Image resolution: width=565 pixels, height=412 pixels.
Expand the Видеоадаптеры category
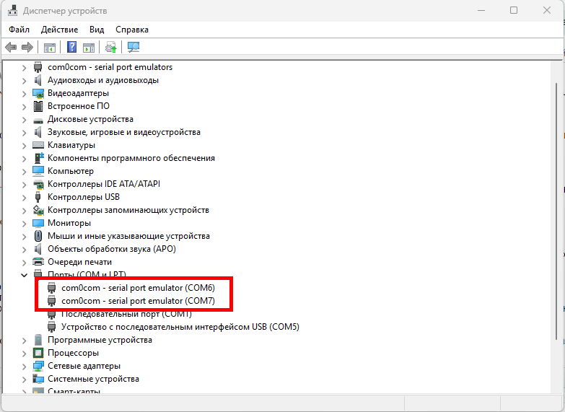click(x=24, y=94)
